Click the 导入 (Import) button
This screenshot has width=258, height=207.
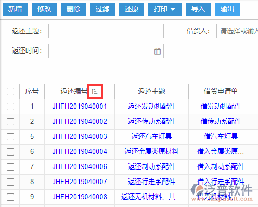point(198,9)
